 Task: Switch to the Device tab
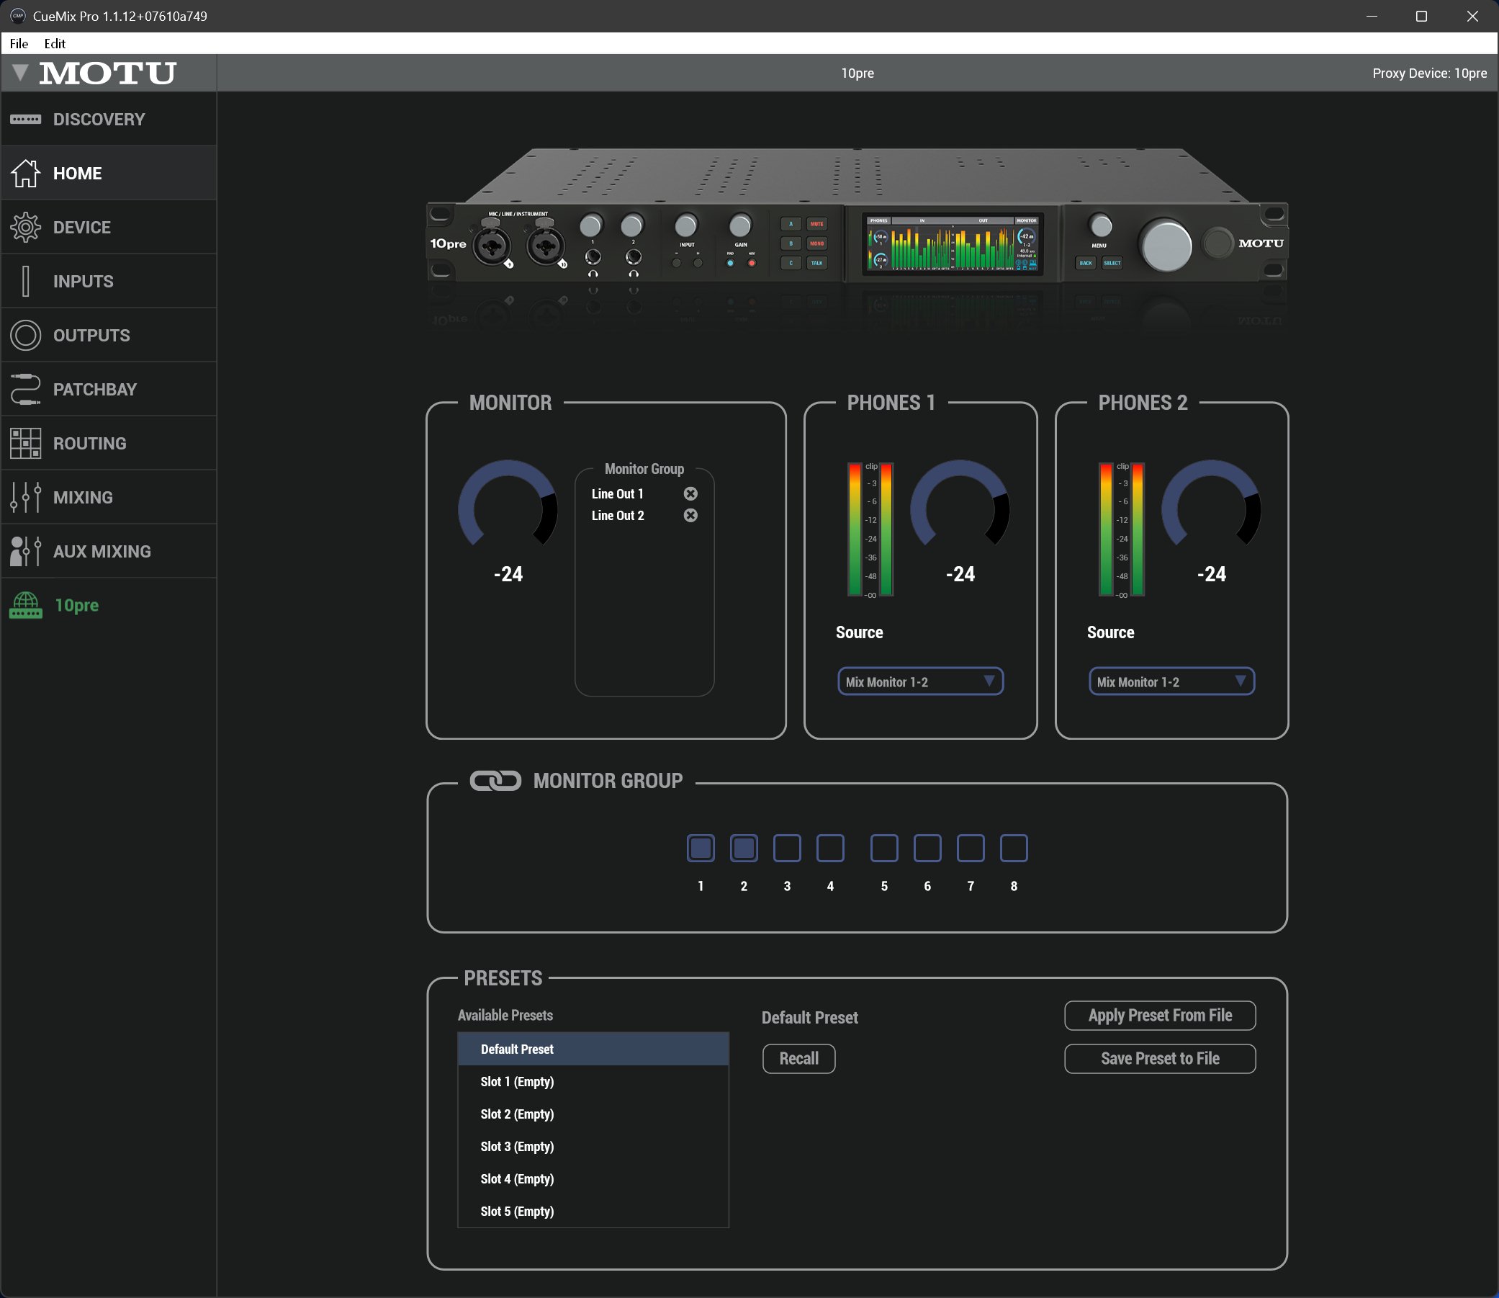(109, 228)
